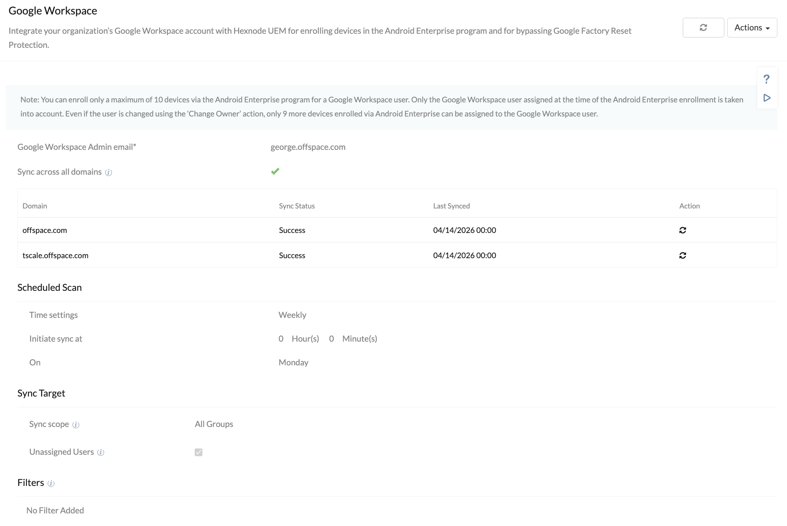This screenshot has width=787, height=526.
Task: Click the Weekly time settings value
Action: [x=292, y=315]
